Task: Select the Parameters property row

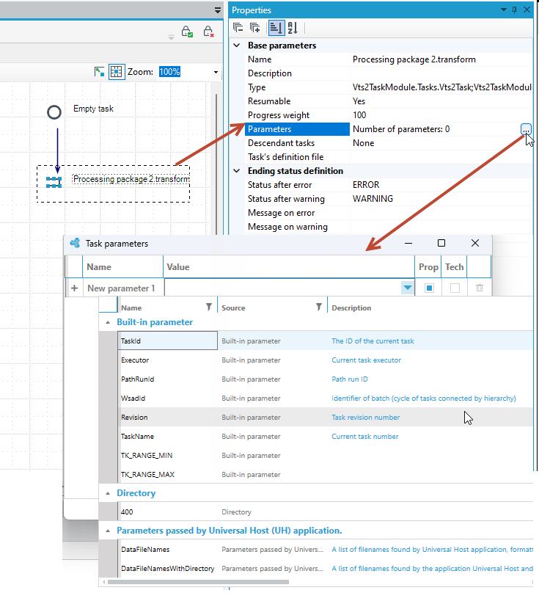Action: coord(389,129)
